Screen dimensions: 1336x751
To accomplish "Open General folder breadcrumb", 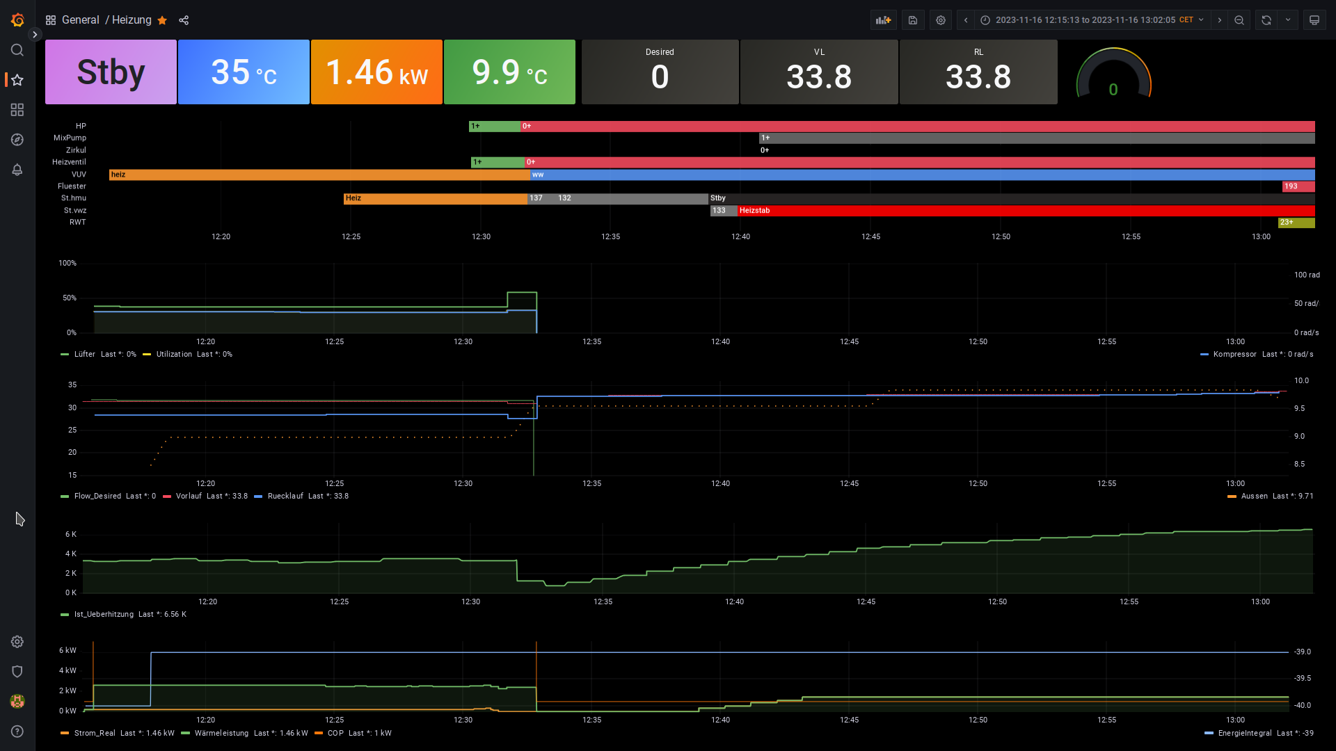I will (x=80, y=20).
